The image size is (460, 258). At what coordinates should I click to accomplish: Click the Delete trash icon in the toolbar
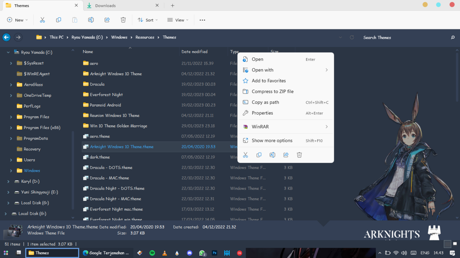click(123, 20)
